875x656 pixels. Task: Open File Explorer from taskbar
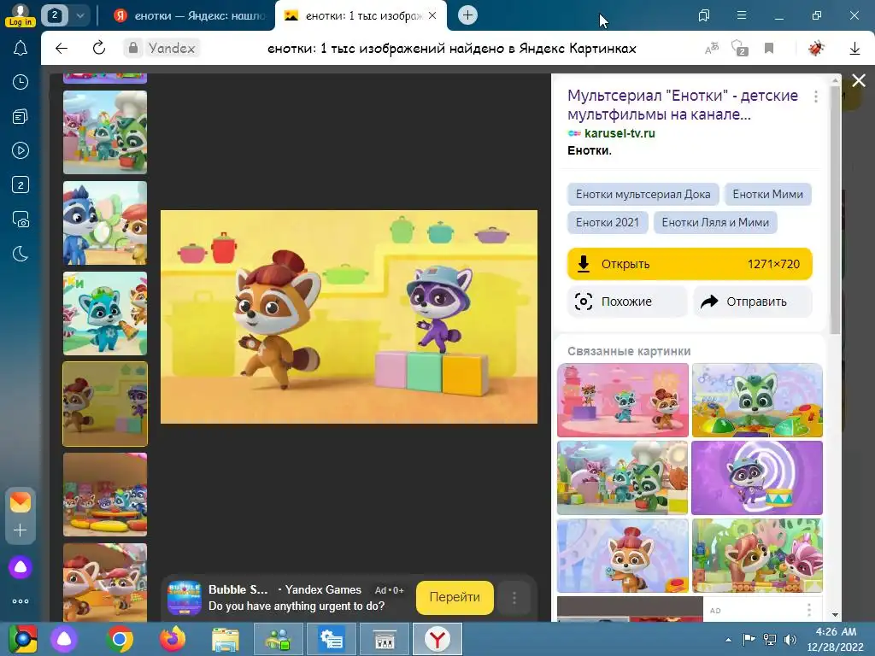coord(225,639)
